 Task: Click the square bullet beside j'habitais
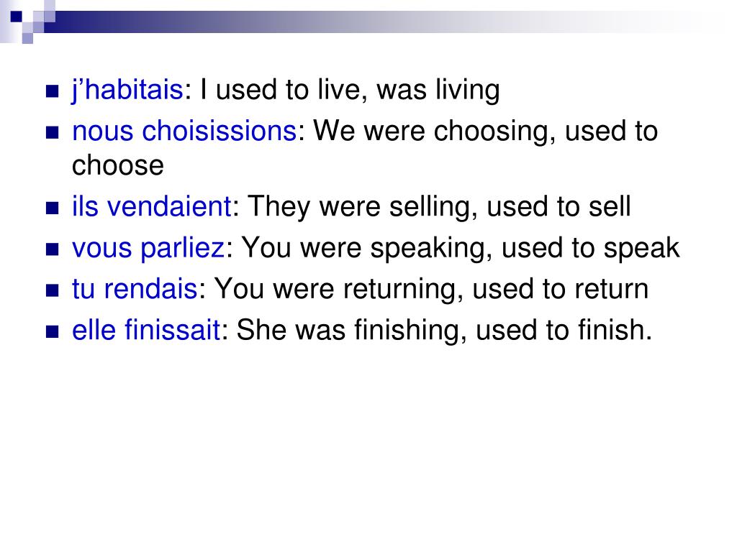click(52, 91)
